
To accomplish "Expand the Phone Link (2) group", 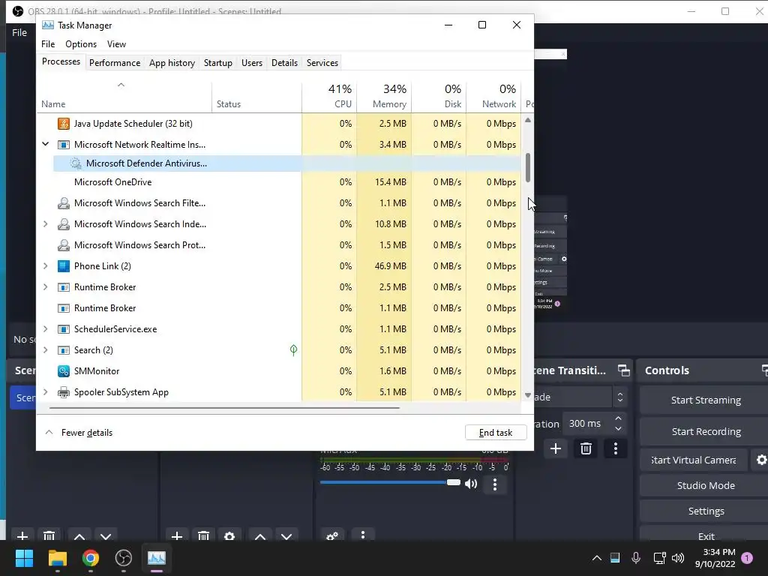I will tap(46, 266).
